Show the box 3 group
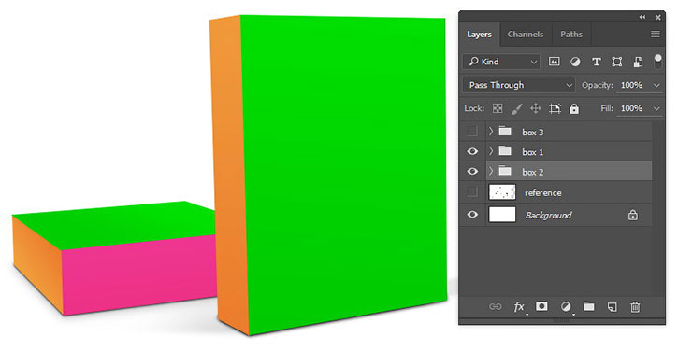The height and width of the screenshot is (351, 678). [472, 131]
